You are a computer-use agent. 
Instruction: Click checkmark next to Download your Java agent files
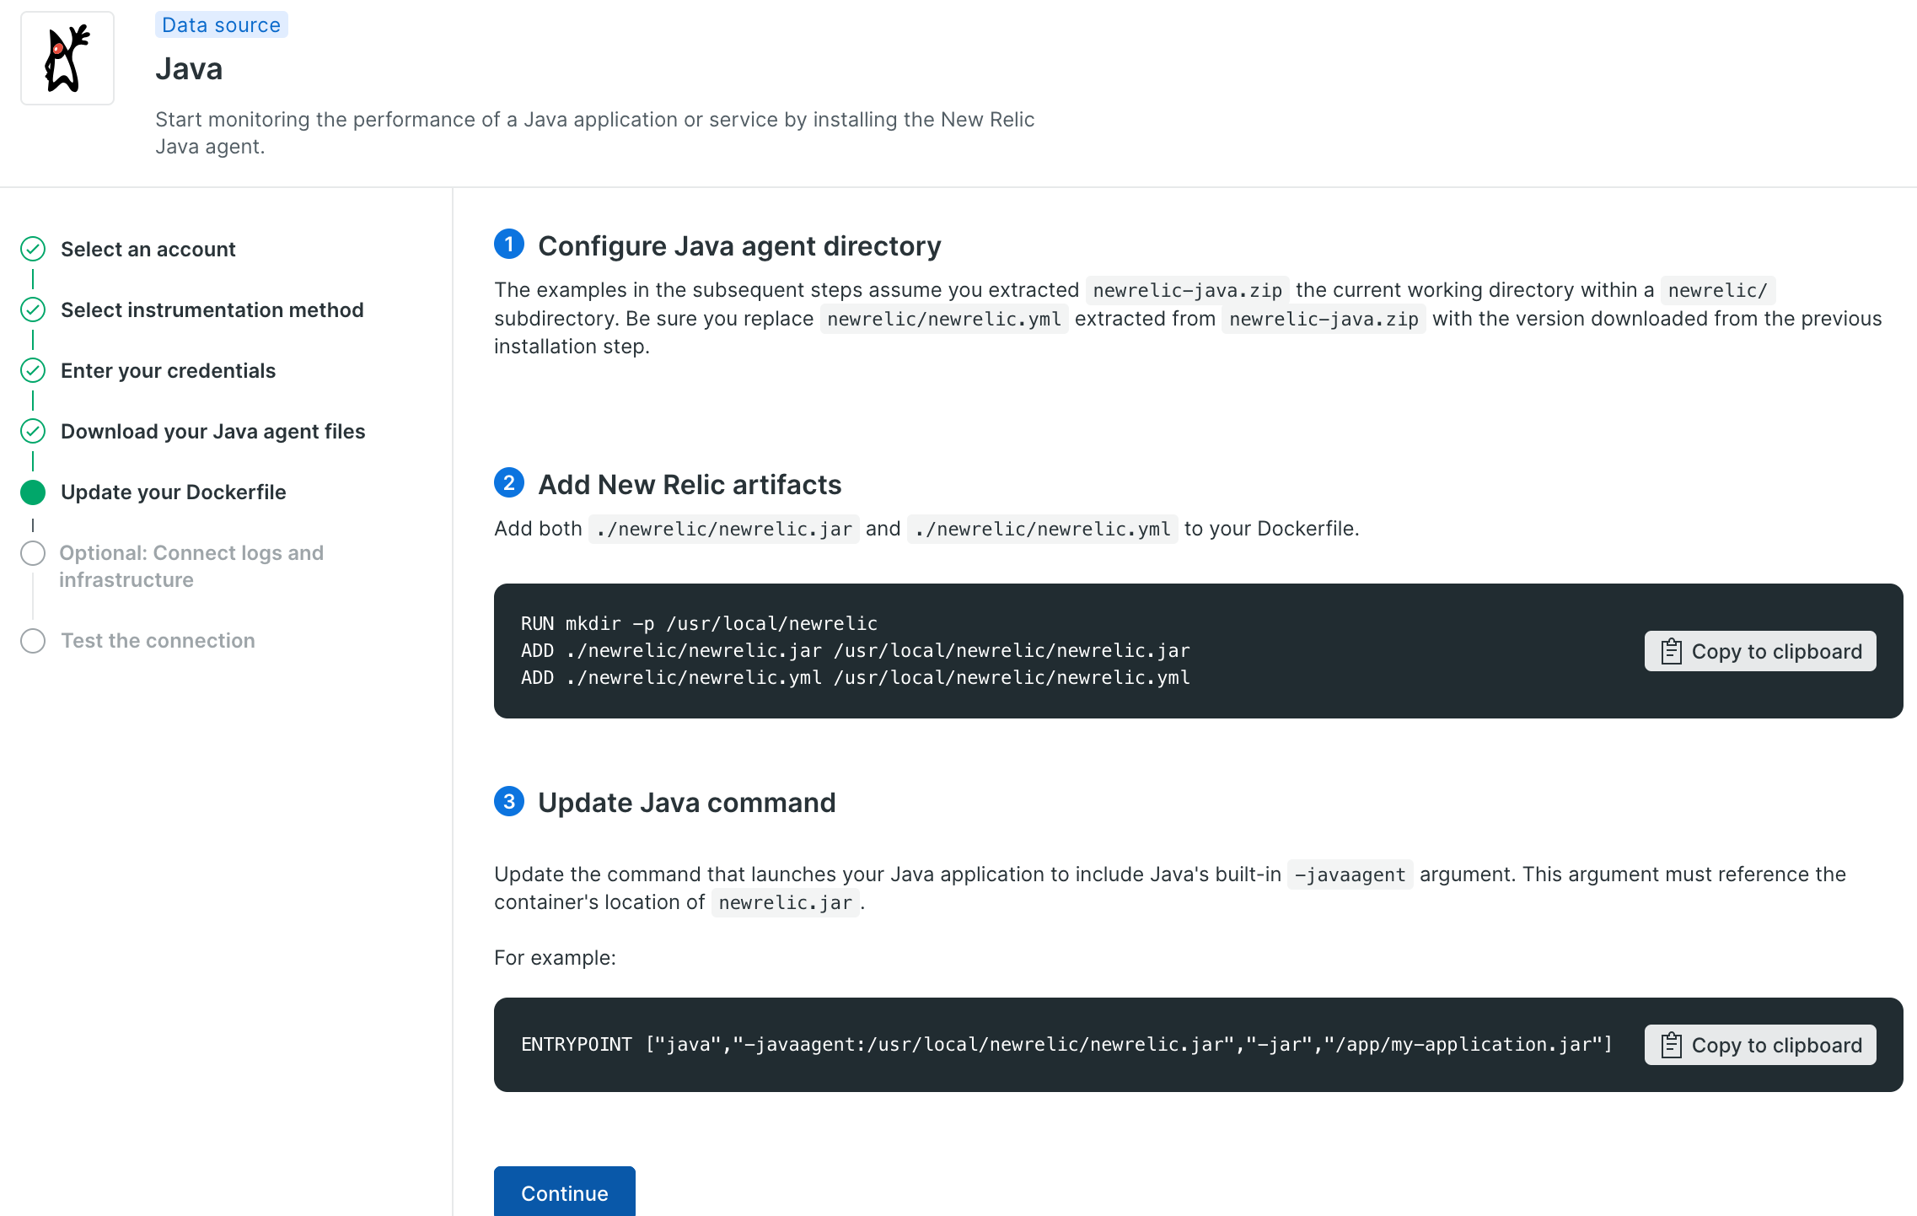(x=33, y=431)
